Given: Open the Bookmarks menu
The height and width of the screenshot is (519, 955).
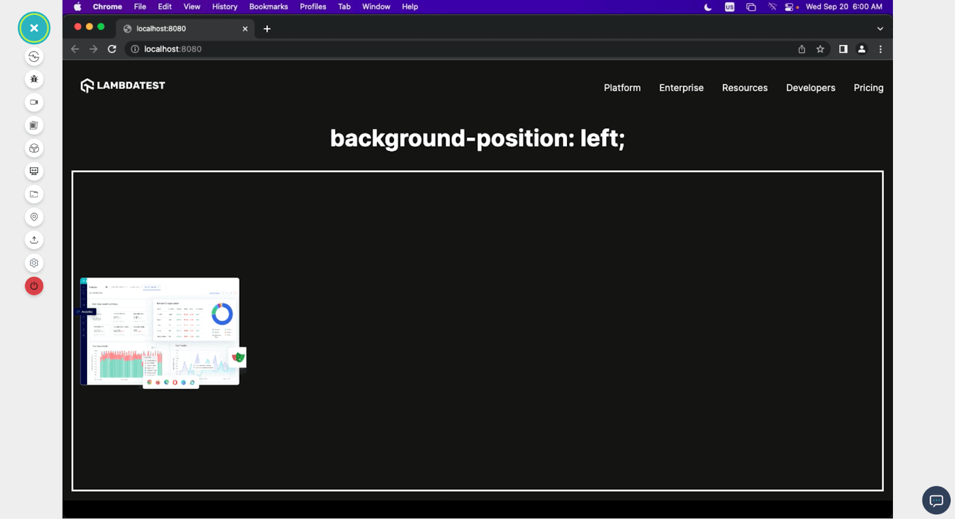Looking at the screenshot, I should (x=269, y=7).
